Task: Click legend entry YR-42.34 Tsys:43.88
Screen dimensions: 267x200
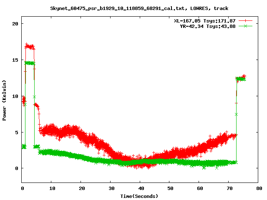Action: click(208, 26)
